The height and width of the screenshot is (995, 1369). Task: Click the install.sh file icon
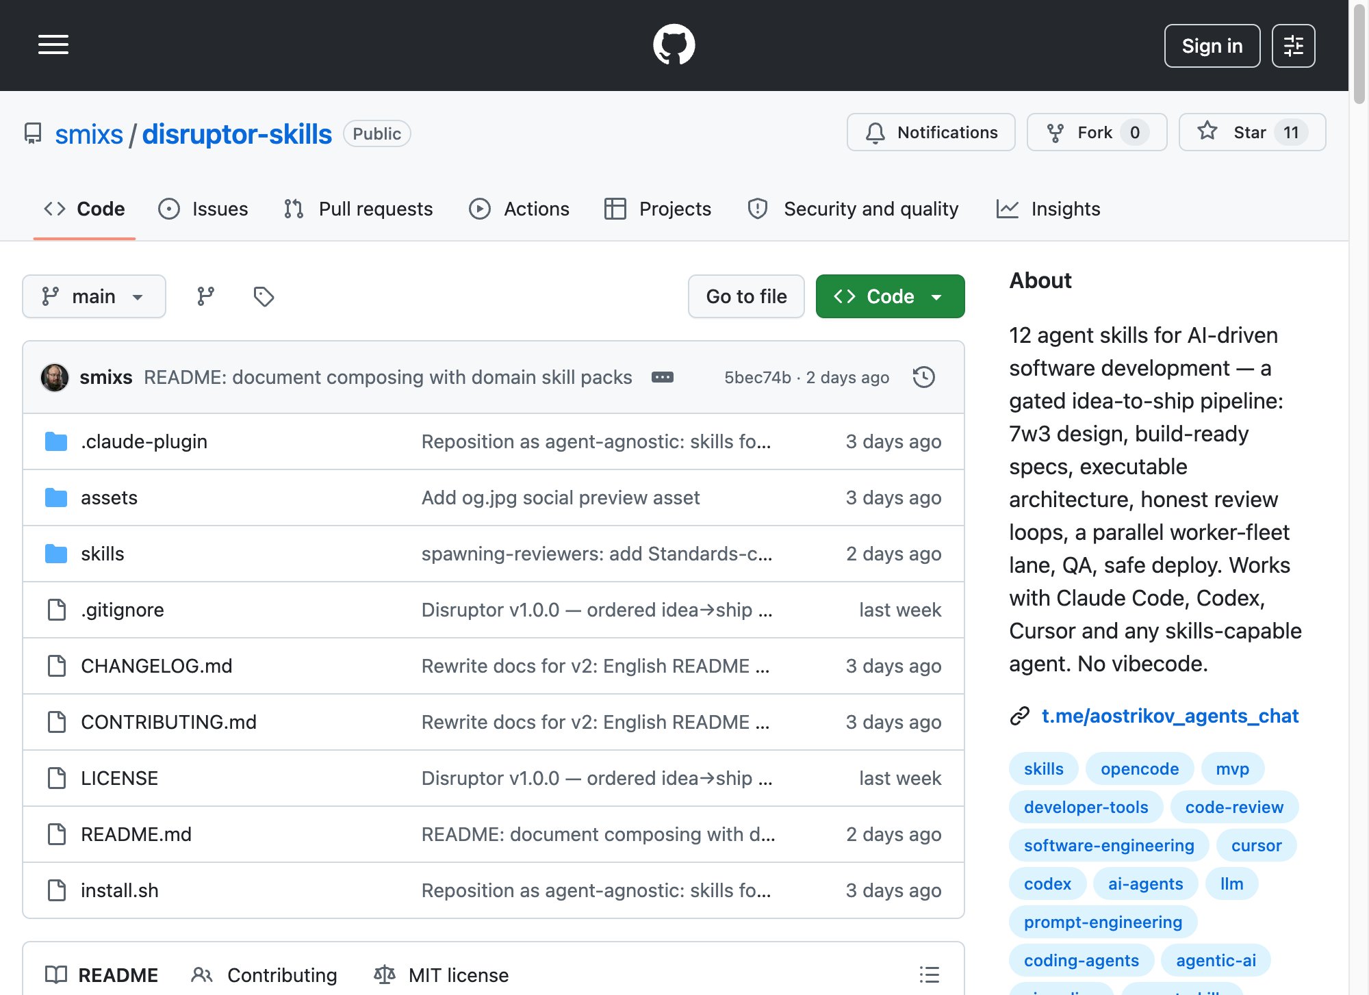(57, 890)
